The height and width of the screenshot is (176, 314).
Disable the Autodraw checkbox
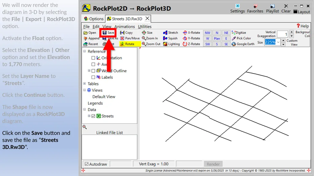point(86,164)
